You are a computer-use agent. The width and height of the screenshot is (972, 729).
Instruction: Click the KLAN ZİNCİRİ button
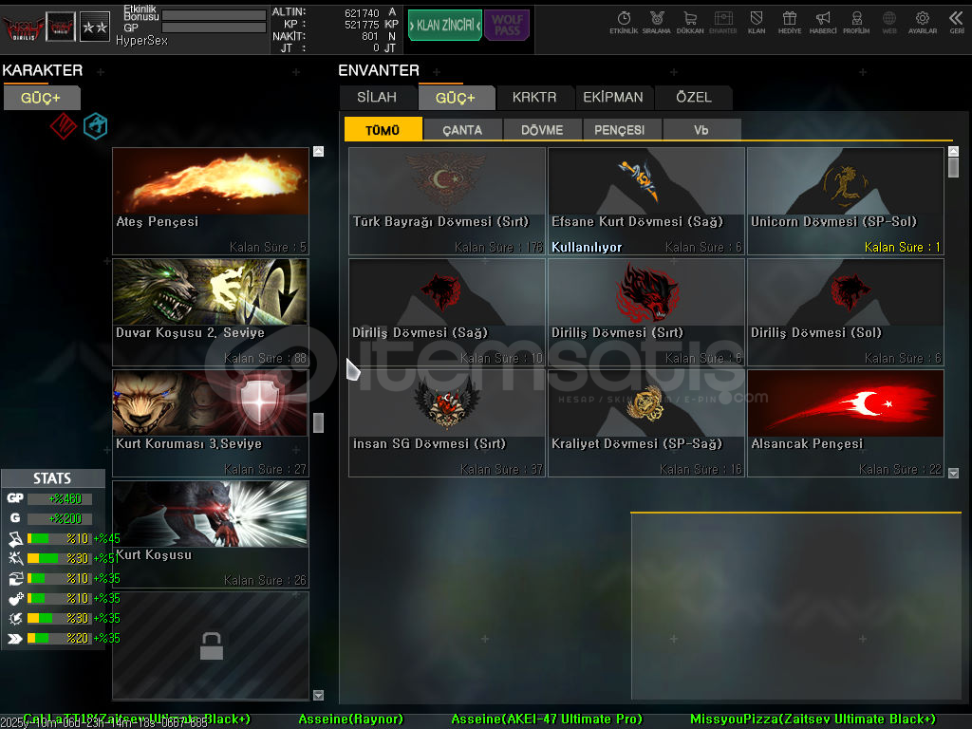(x=444, y=25)
